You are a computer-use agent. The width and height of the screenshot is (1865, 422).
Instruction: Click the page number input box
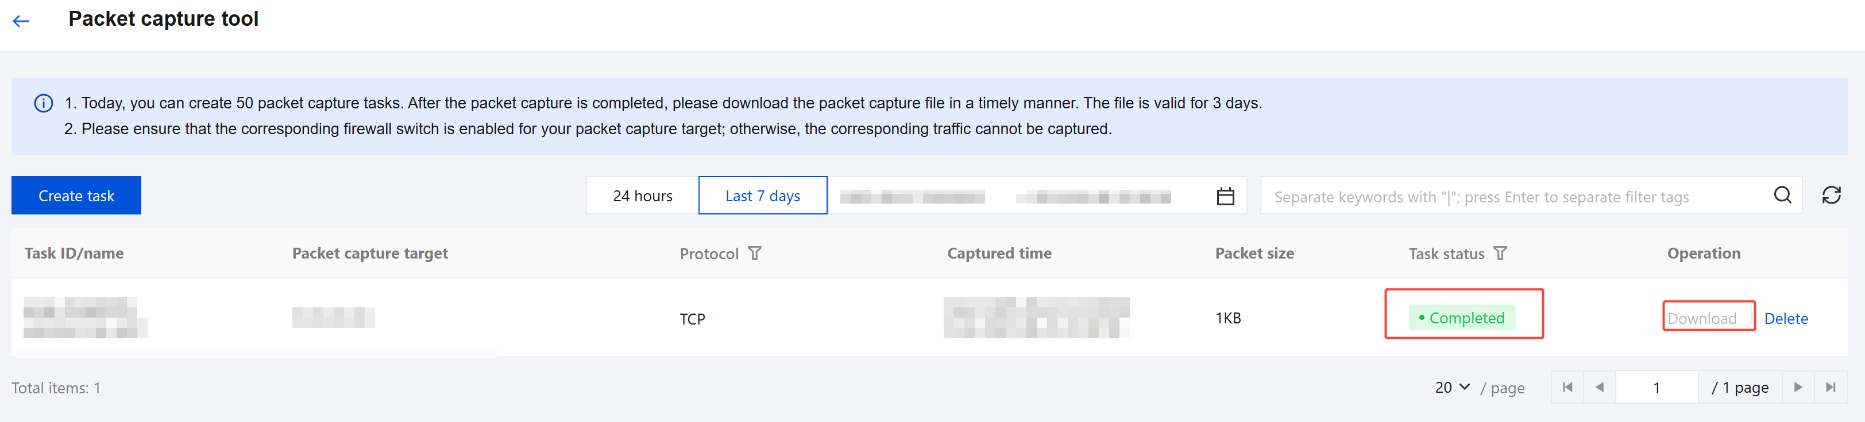1657,388
